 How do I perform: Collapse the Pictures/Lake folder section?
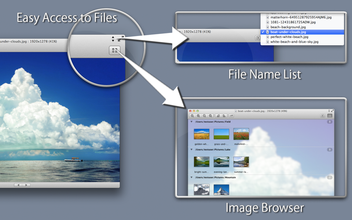pos(191,150)
